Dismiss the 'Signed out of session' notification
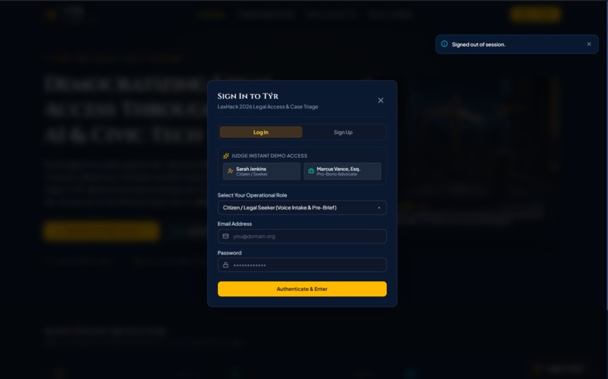Screen dimensions: 608x379 589,44
